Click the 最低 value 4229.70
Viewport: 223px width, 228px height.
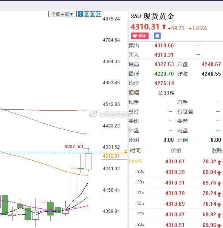point(164,74)
